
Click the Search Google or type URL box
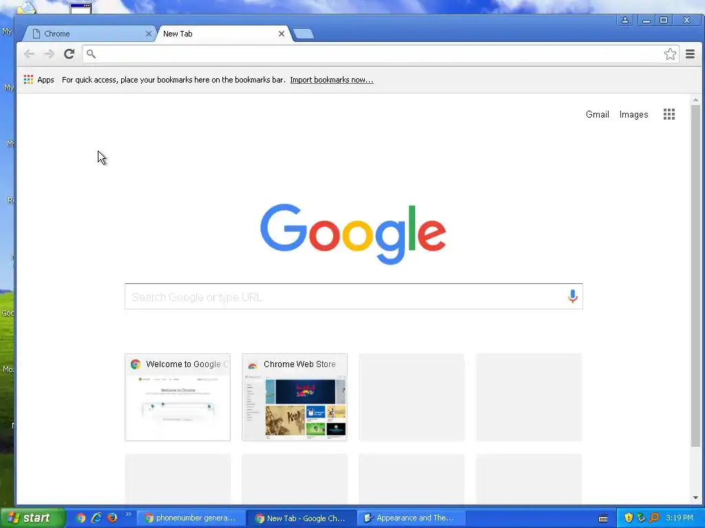353,296
